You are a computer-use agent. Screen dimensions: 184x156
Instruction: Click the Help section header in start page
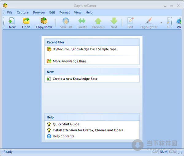pos(92,117)
